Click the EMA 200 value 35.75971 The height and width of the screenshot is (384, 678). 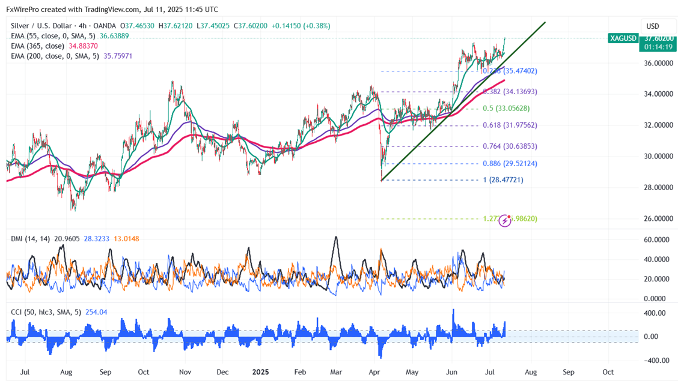pos(118,56)
